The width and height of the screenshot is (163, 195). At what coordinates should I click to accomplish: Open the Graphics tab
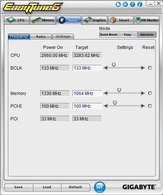[x=95, y=20]
